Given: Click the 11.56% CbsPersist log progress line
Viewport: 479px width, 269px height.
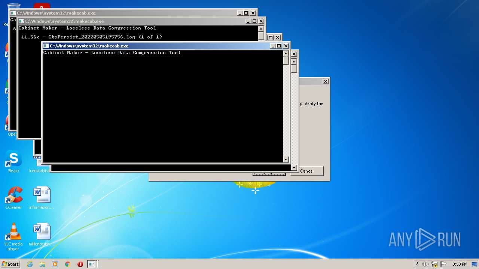Looking at the screenshot, I should tap(92, 37).
